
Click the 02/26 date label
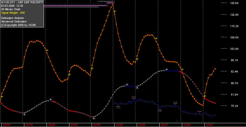point(142,125)
